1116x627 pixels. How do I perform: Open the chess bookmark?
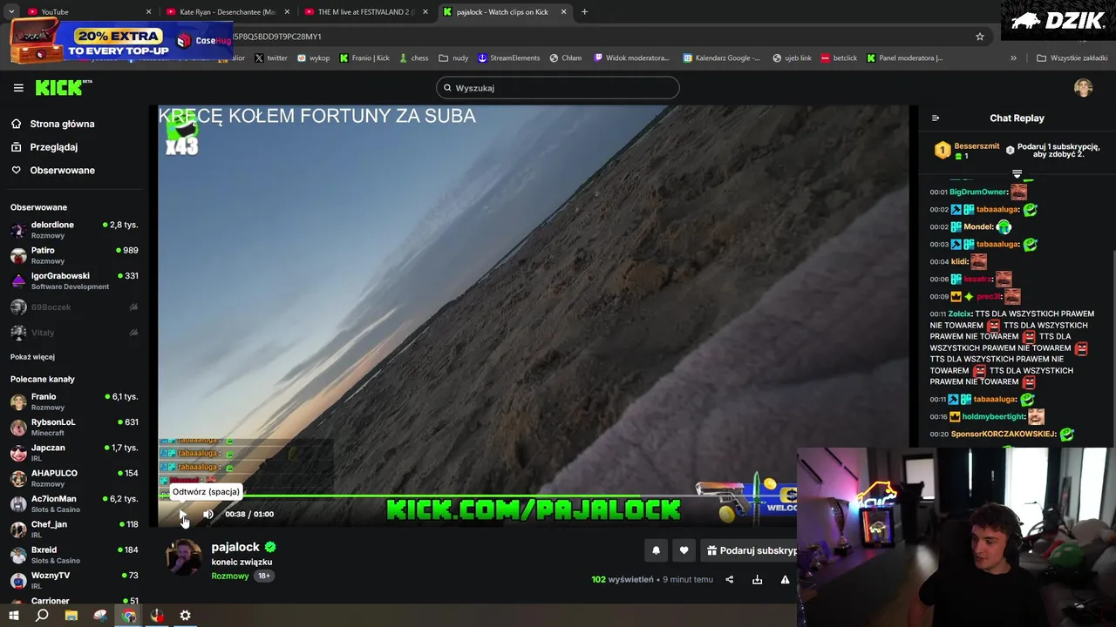pyautogui.click(x=413, y=58)
